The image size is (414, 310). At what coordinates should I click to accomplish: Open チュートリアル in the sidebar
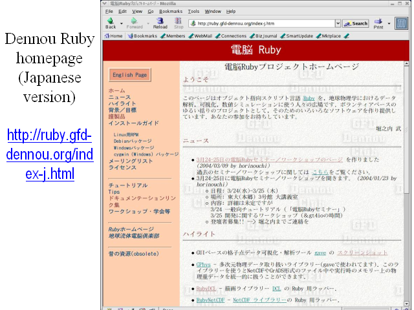(x=128, y=185)
